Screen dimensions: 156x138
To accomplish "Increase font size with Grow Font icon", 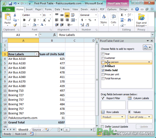I will [x=44, y=20].
